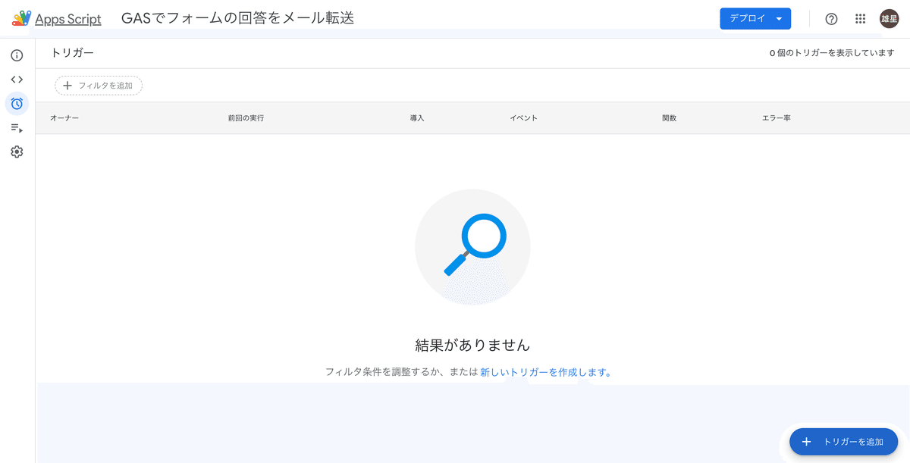Click the トリガーを追加 button
The width and height of the screenshot is (910, 463).
tap(843, 442)
